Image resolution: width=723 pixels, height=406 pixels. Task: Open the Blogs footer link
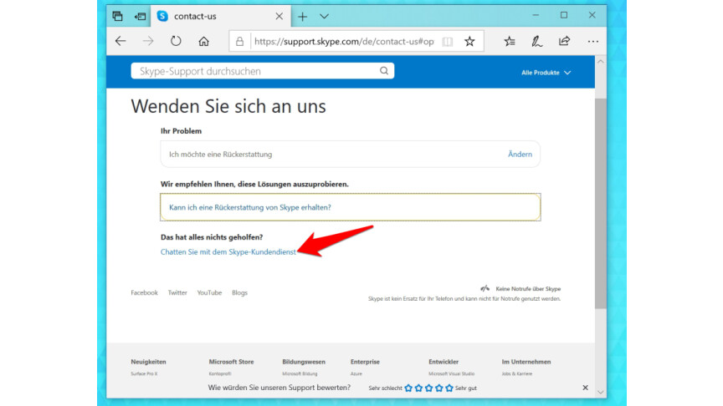tap(239, 292)
